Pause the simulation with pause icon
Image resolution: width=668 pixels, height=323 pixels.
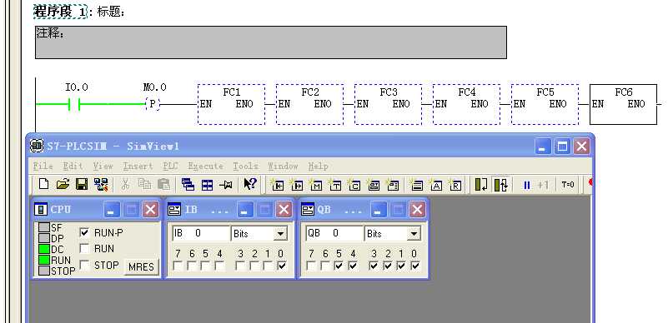click(526, 185)
